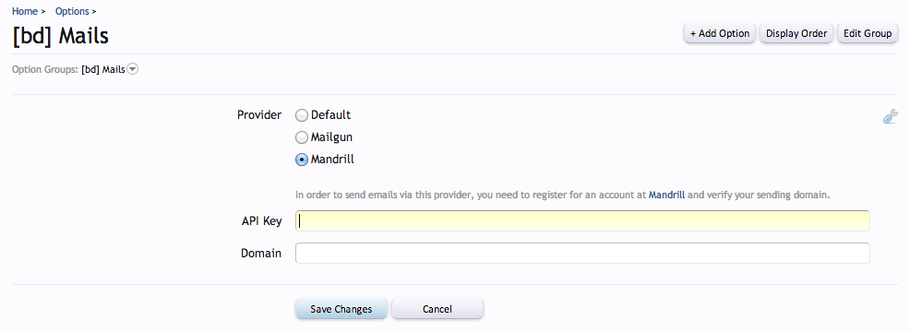Click the + Add Option button
Screen dimensions: 910x332
click(720, 33)
